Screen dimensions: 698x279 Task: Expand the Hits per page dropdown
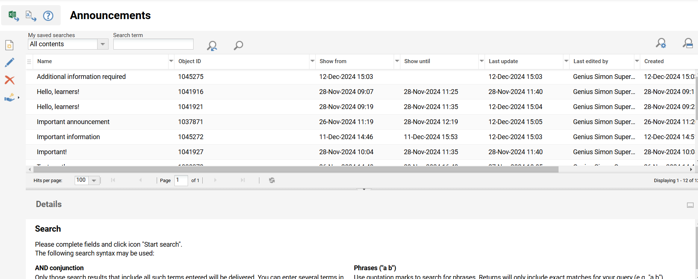pos(94,180)
